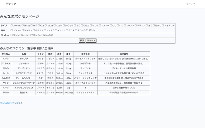Screen dimensions: 205x128
Task: Tick the カントー region checkbox
Action: tap(12, 30)
